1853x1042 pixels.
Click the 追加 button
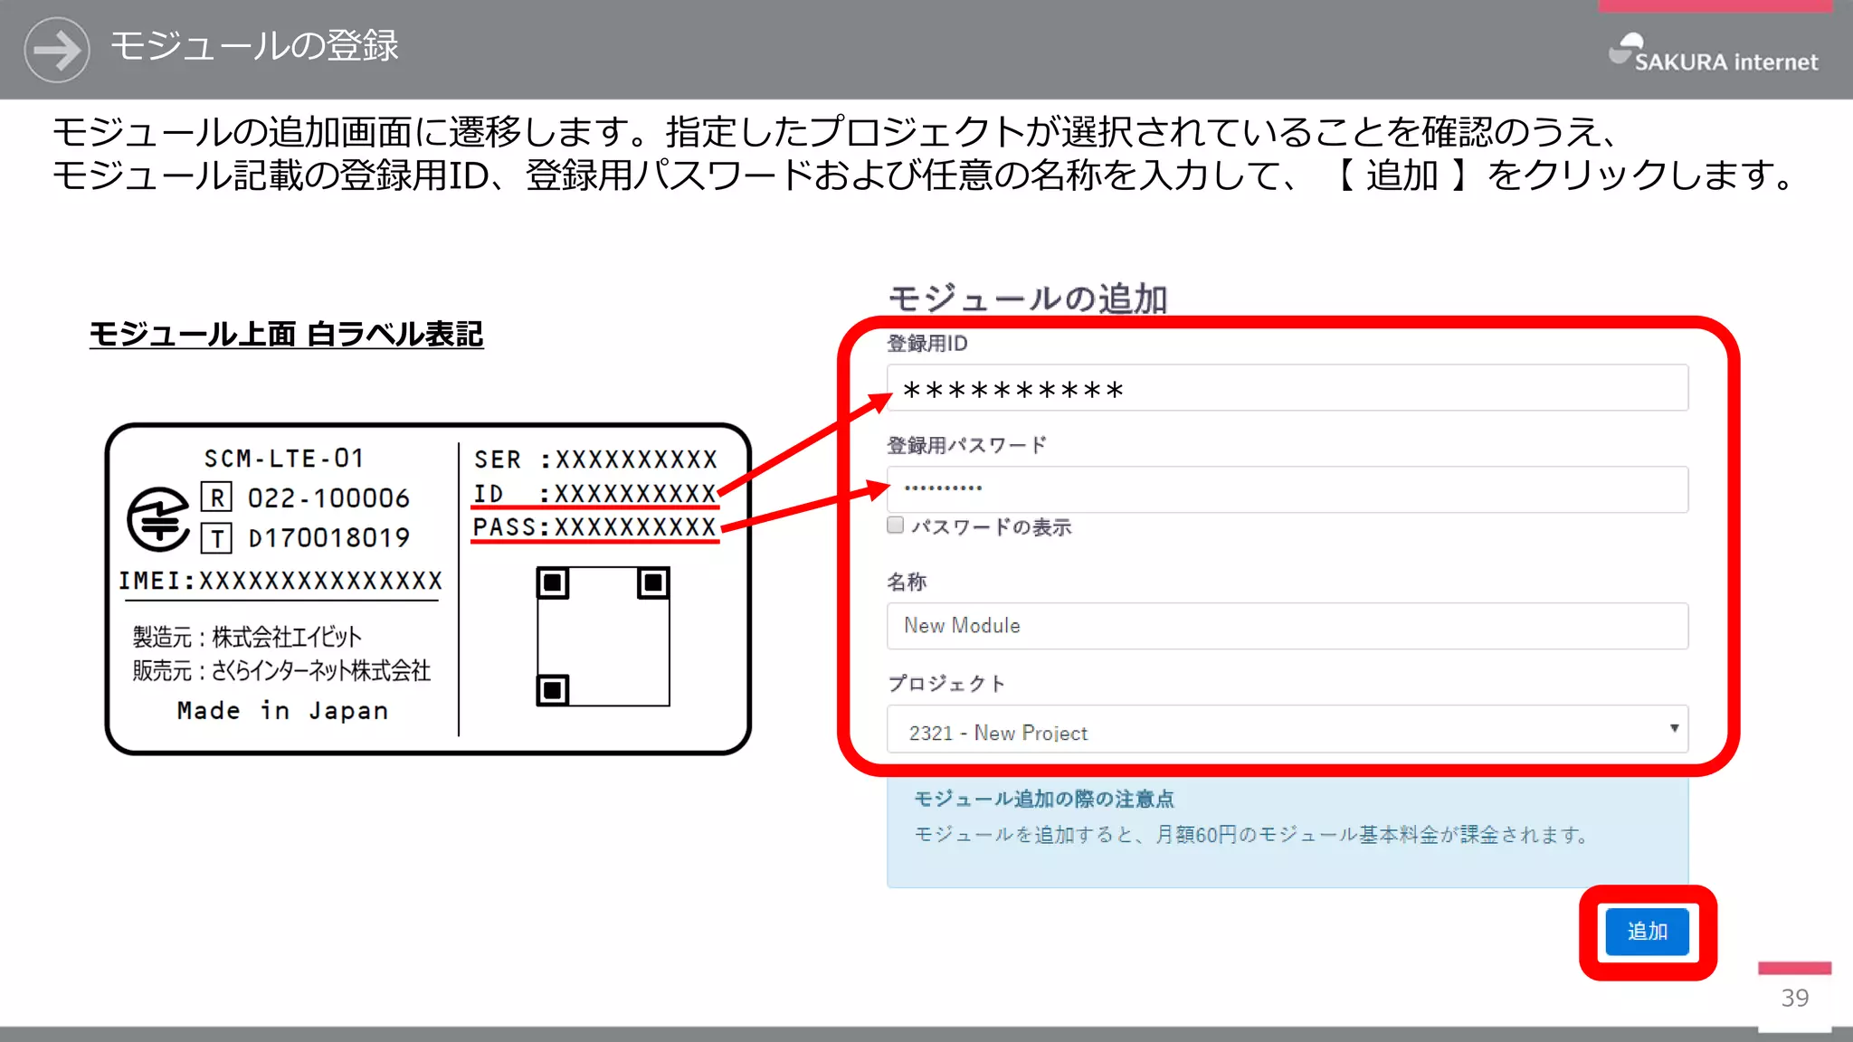(1647, 932)
